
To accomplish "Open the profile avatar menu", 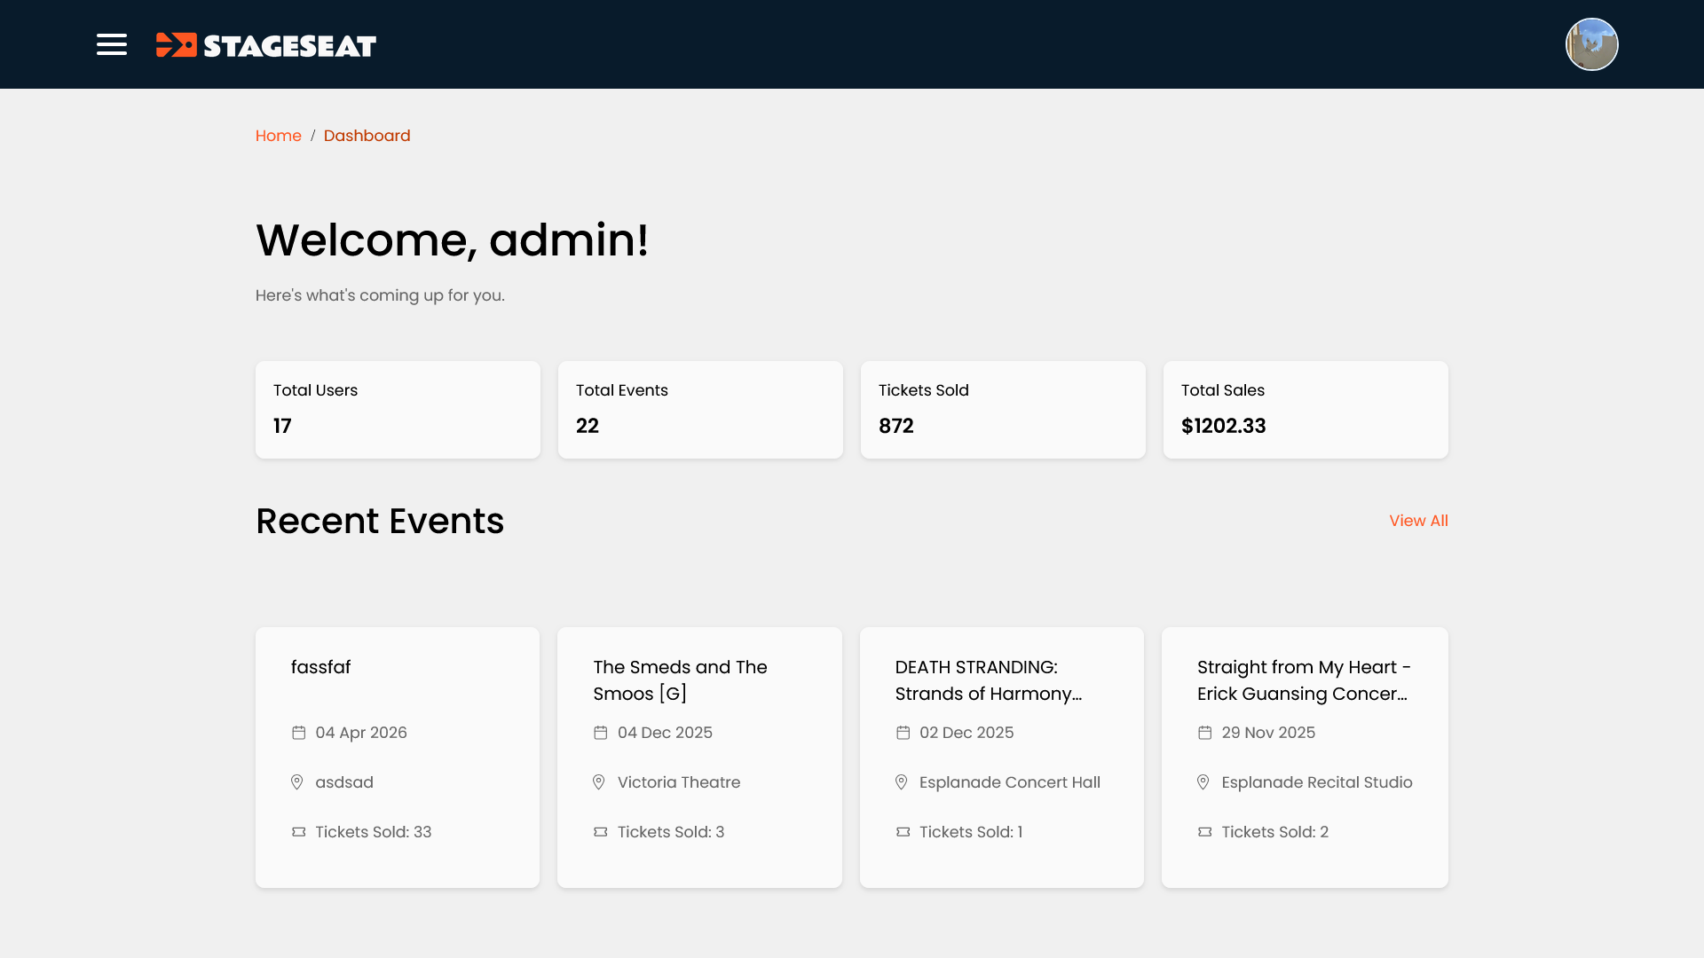I will [1591, 44].
